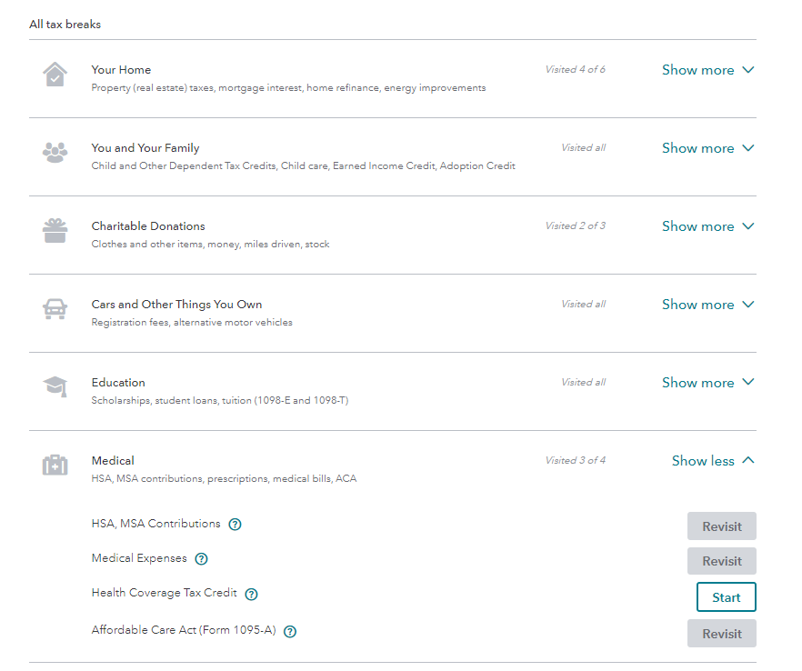Revisit HSA, MSA Contributions

(x=721, y=526)
